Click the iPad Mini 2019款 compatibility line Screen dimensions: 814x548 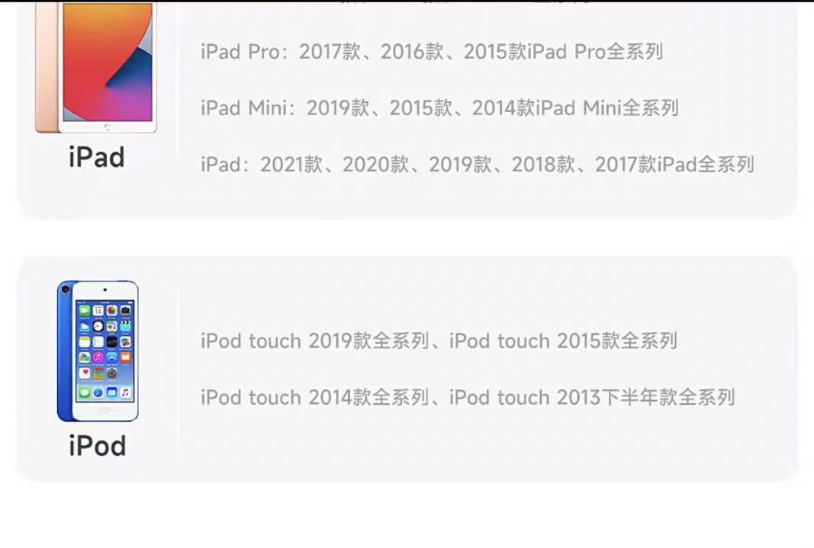[x=439, y=108]
